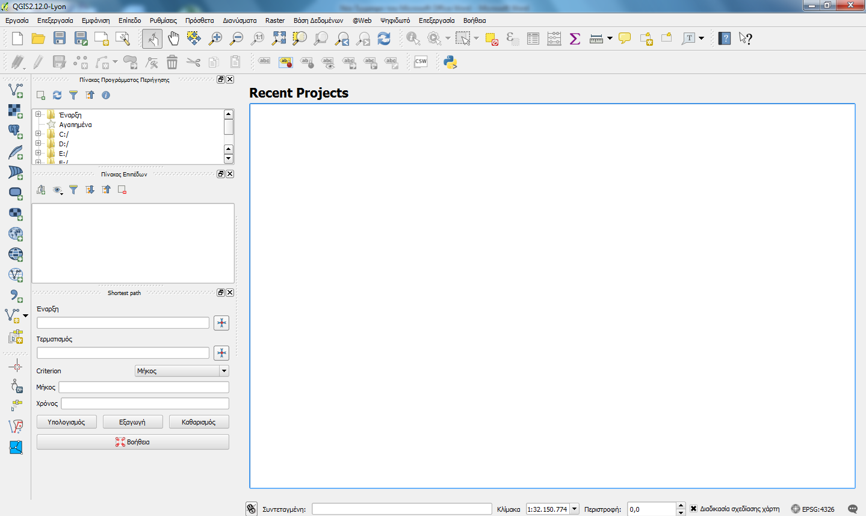Viewport: 866px width, 516px height.
Task: Open project using the folder icon
Action: (x=39, y=39)
